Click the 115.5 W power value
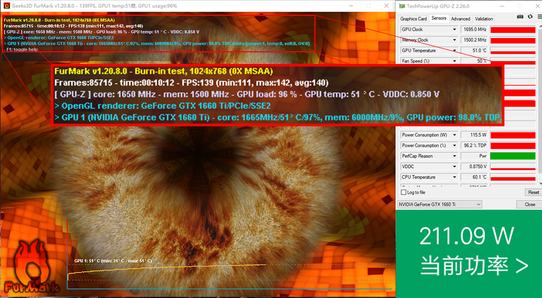This screenshot has height=298, width=542. pyautogui.click(x=474, y=135)
